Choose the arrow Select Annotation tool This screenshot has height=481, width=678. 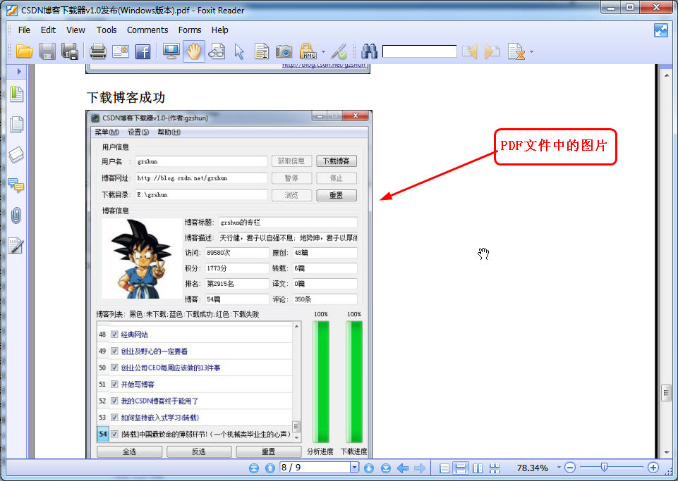click(239, 52)
